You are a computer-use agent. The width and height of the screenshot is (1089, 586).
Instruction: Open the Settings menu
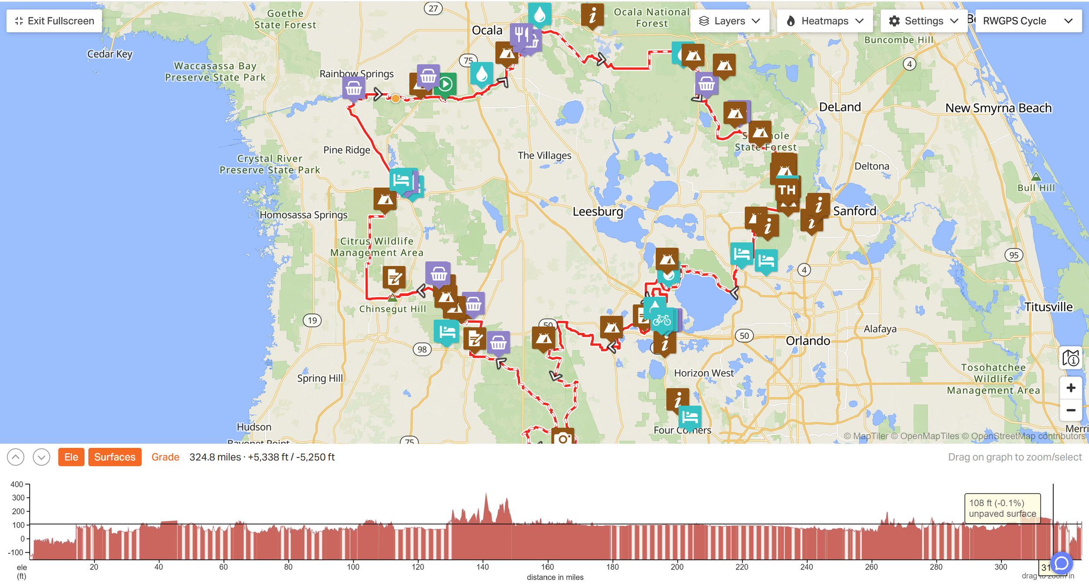click(923, 21)
